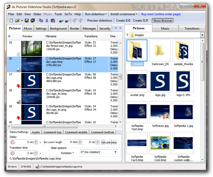213x177 pixels.
Task: Save the project with the floppy icon
Action: (27, 21)
